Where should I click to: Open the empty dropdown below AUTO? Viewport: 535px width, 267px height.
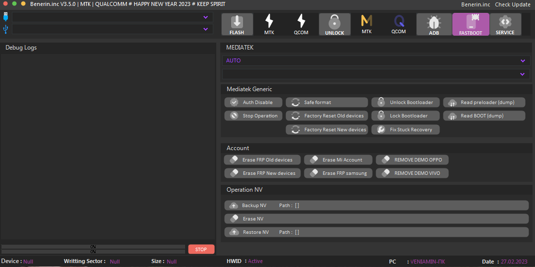click(376, 74)
